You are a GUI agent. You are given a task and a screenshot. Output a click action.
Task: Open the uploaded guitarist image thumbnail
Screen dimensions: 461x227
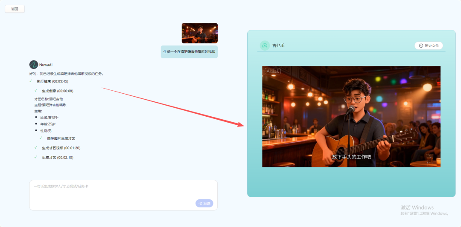coord(199,33)
